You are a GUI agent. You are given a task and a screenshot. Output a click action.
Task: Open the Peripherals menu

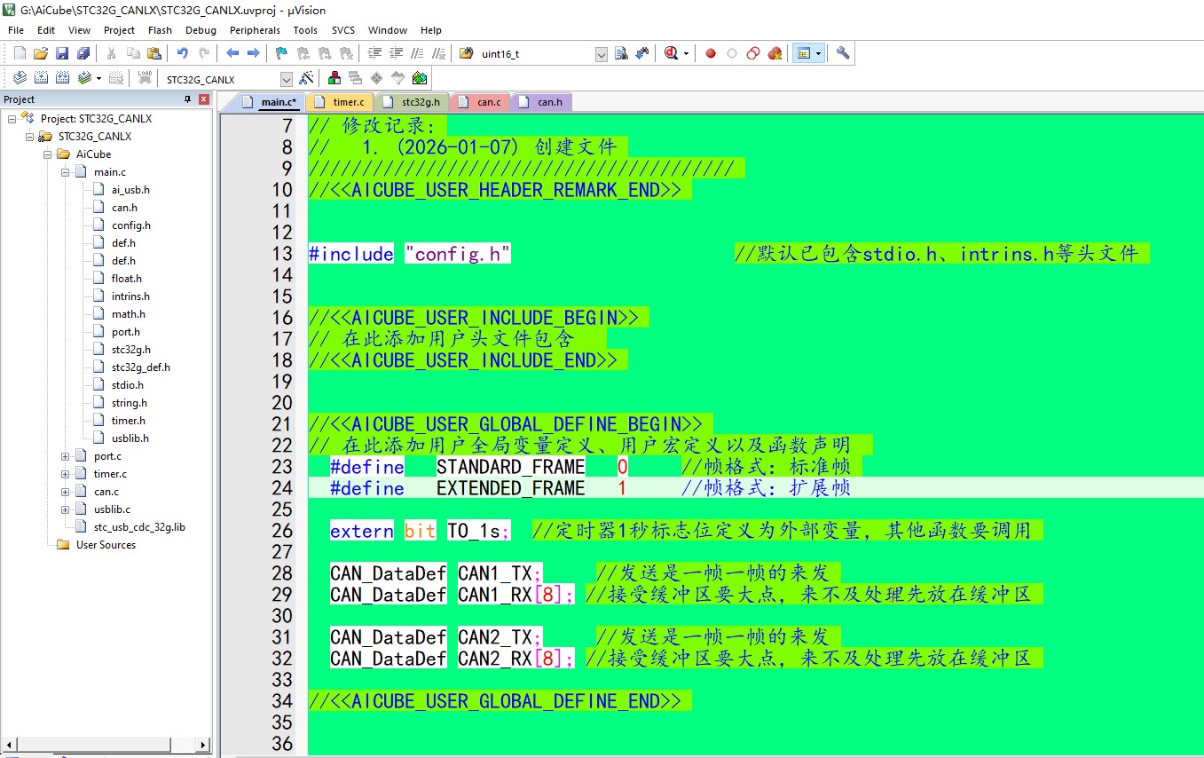click(x=255, y=30)
